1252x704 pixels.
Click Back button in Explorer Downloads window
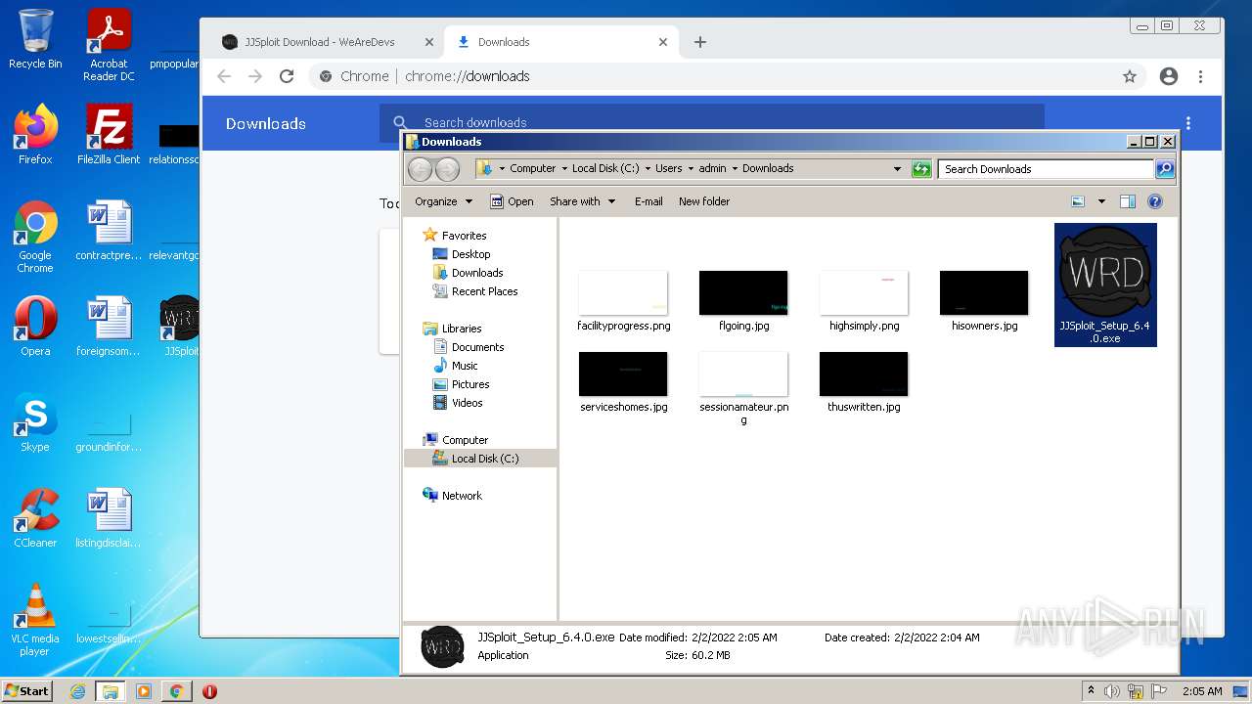point(420,169)
